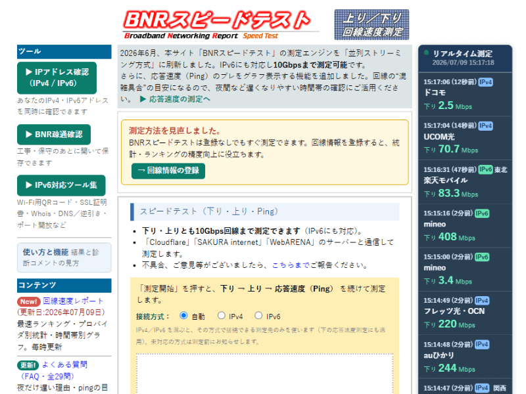Click the こちらまで report link
526x394 pixels.
click(x=291, y=265)
